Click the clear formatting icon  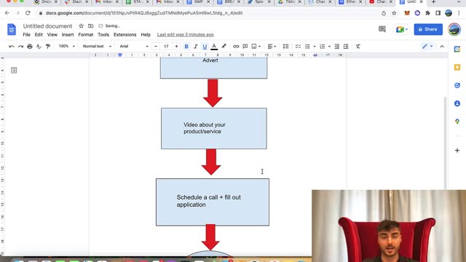coord(358,47)
